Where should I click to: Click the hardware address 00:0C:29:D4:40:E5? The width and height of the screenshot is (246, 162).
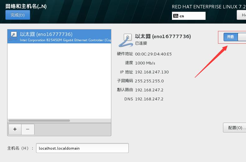click(x=153, y=54)
